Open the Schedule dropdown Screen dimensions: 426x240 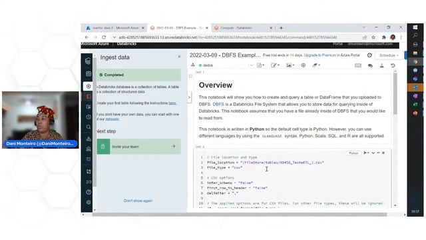pos(389,55)
